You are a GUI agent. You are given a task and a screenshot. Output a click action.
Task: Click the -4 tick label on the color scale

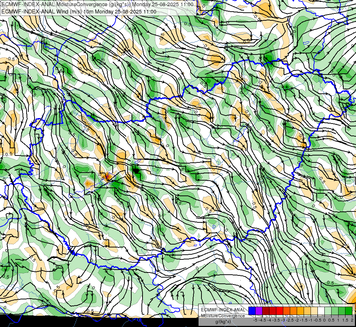[x=269, y=320]
